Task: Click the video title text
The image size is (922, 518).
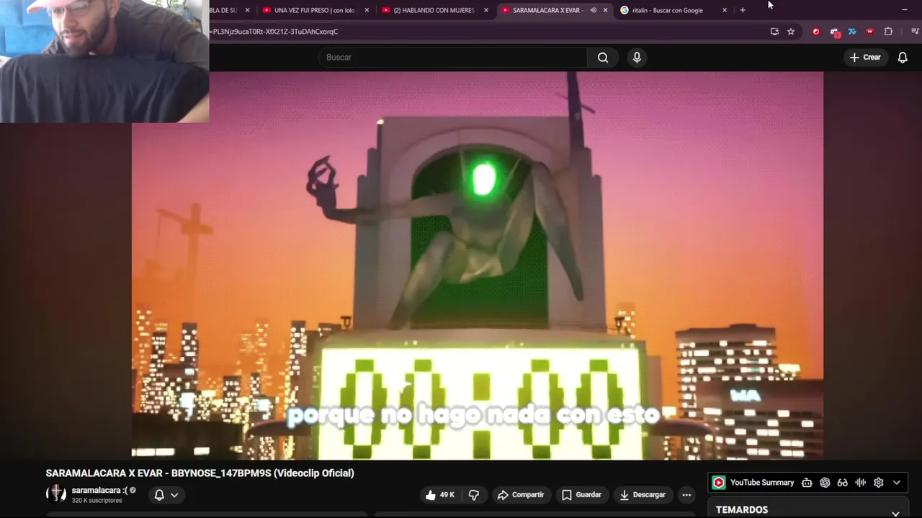Action: [200, 473]
